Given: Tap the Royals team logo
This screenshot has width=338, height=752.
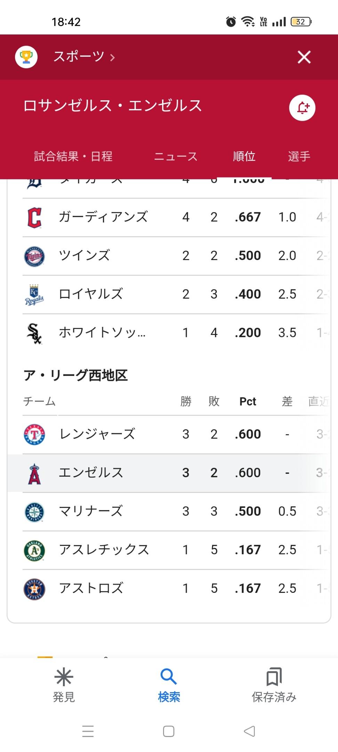Looking at the screenshot, I should (34, 295).
